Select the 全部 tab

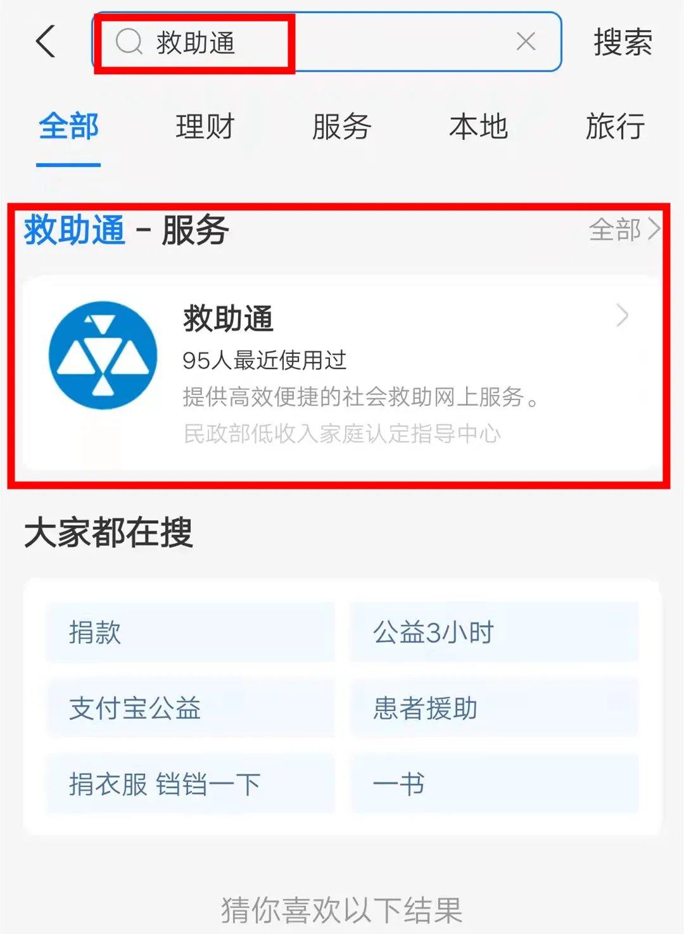tap(68, 127)
